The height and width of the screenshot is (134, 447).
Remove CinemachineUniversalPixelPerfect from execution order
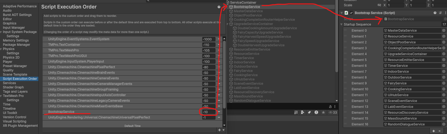[219, 117]
